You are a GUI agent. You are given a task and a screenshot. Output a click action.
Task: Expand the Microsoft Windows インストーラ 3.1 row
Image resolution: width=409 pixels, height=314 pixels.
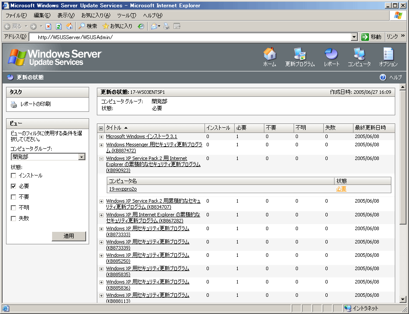click(101, 137)
